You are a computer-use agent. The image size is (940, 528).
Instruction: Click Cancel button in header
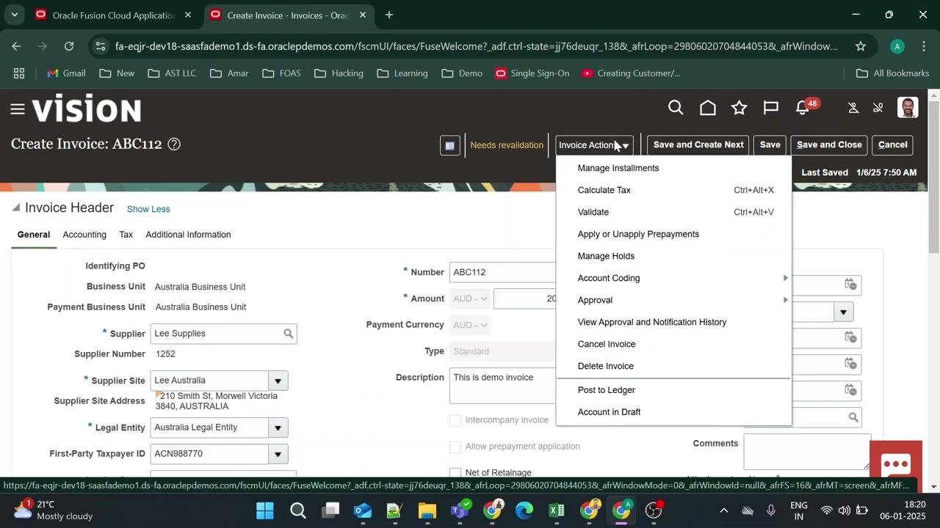[x=893, y=144]
